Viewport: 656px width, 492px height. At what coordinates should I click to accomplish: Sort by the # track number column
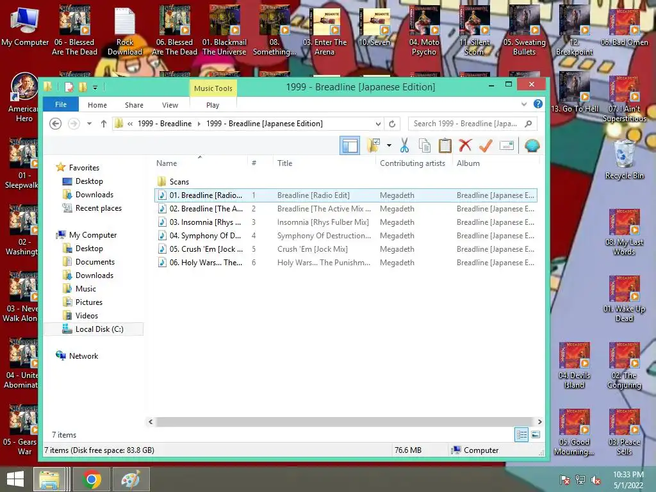pos(254,163)
